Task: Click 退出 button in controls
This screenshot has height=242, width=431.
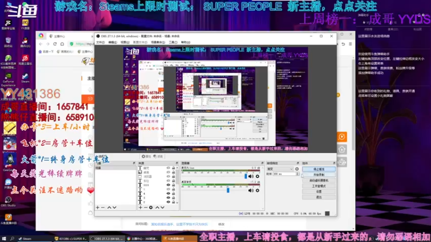Action: [319, 197]
